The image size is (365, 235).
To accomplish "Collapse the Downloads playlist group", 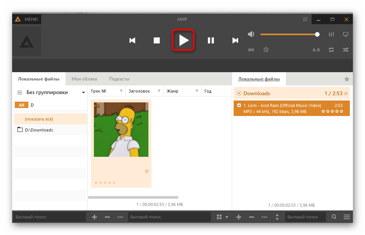I will (x=346, y=93).
